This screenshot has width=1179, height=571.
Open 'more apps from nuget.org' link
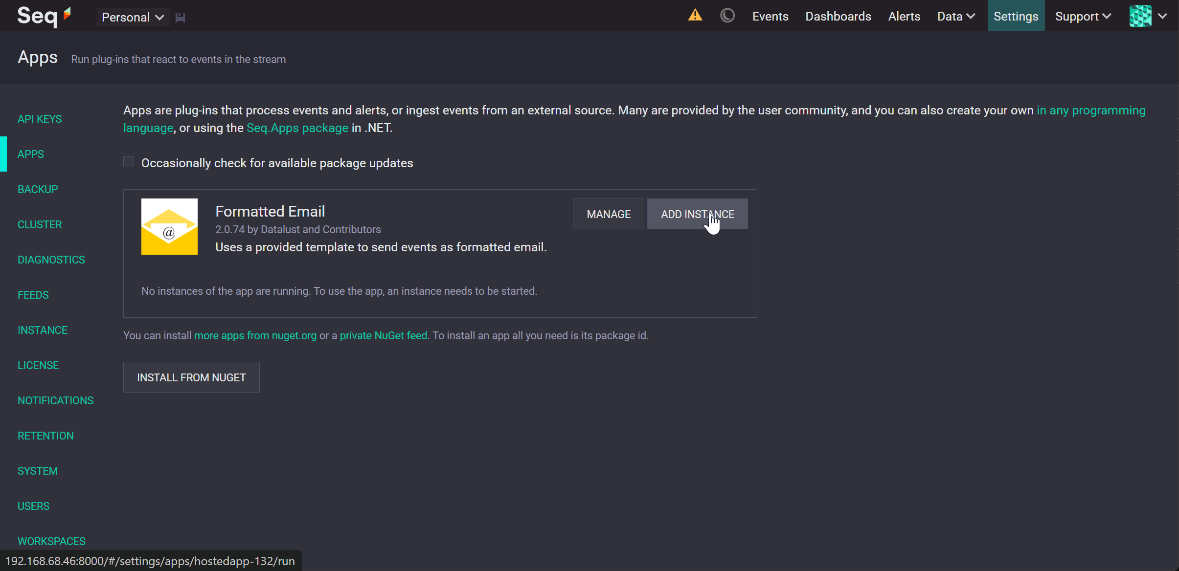(x=255, y=335)
